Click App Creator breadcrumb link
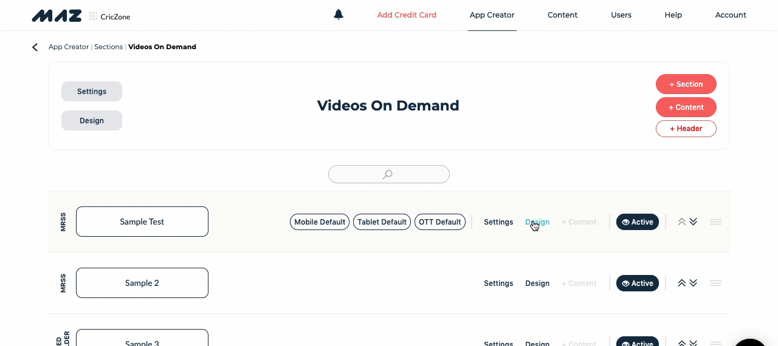778x346 pixels. (69, 47)
